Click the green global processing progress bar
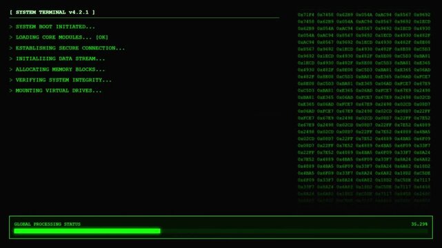This screenshot has width=442, height=248. pyautogui.click(x=221, y=231)
